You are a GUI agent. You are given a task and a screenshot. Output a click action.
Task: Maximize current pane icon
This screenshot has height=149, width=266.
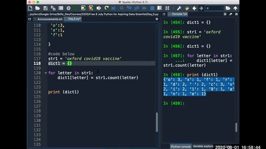160,8
